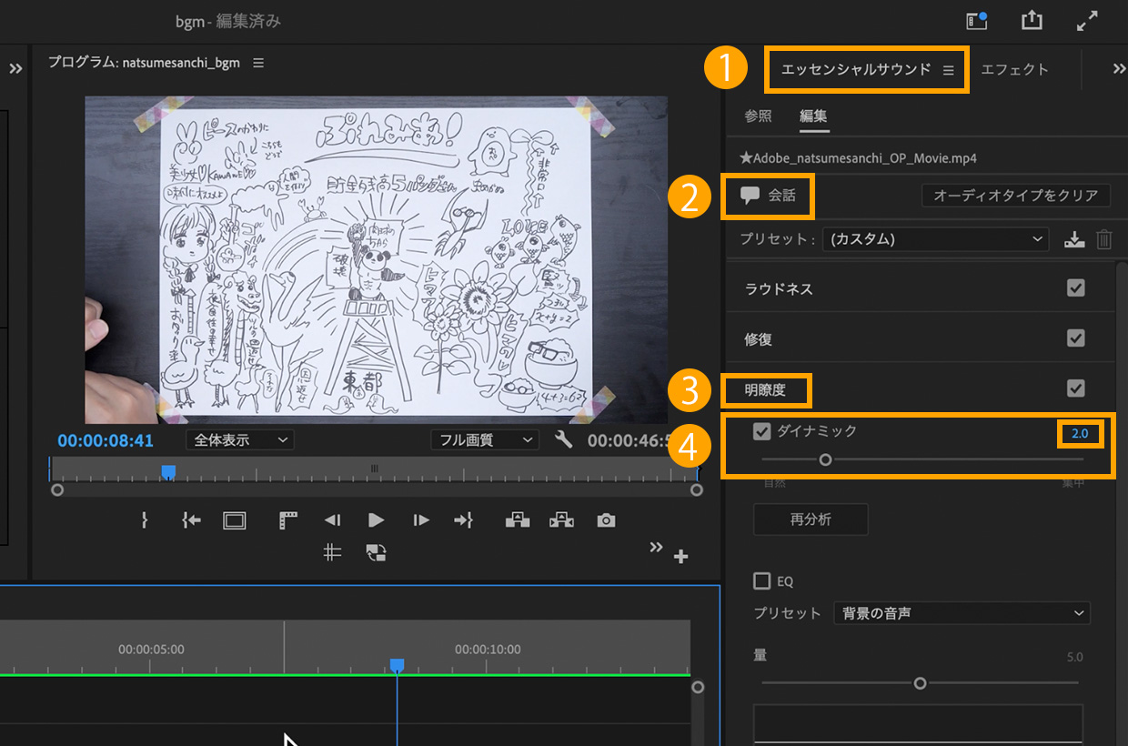The width and height of the screenshot is (1128, 746).
Task: Play the program monitor sequence
Action: (x=376, y=520)
